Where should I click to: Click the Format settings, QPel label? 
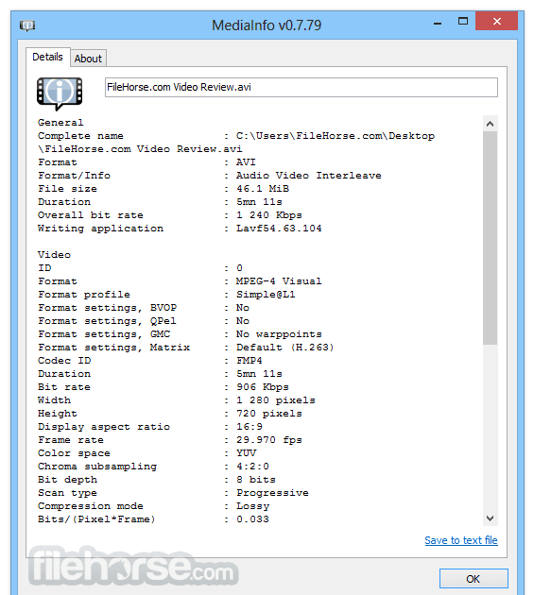(107, 321)
